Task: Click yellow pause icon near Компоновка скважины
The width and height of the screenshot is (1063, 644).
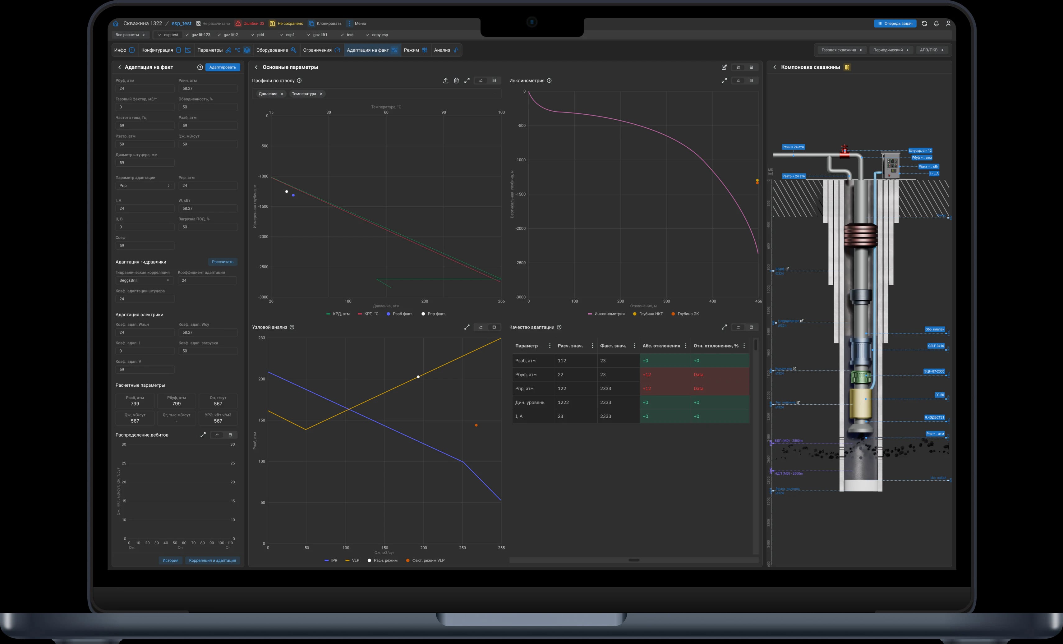Action: click(x=847, y=67)
